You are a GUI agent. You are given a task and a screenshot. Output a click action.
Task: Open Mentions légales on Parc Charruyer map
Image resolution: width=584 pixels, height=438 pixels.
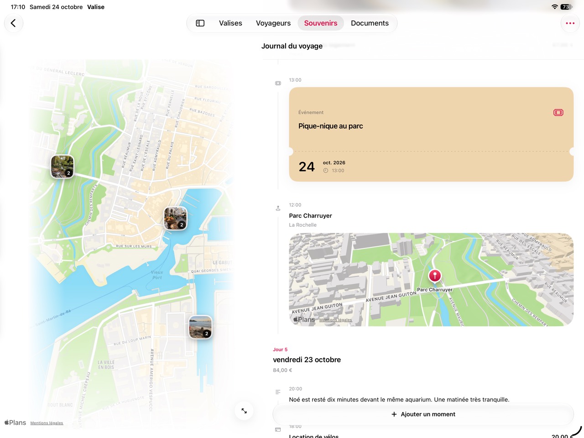pyautogui.click(x=335, y=320)
